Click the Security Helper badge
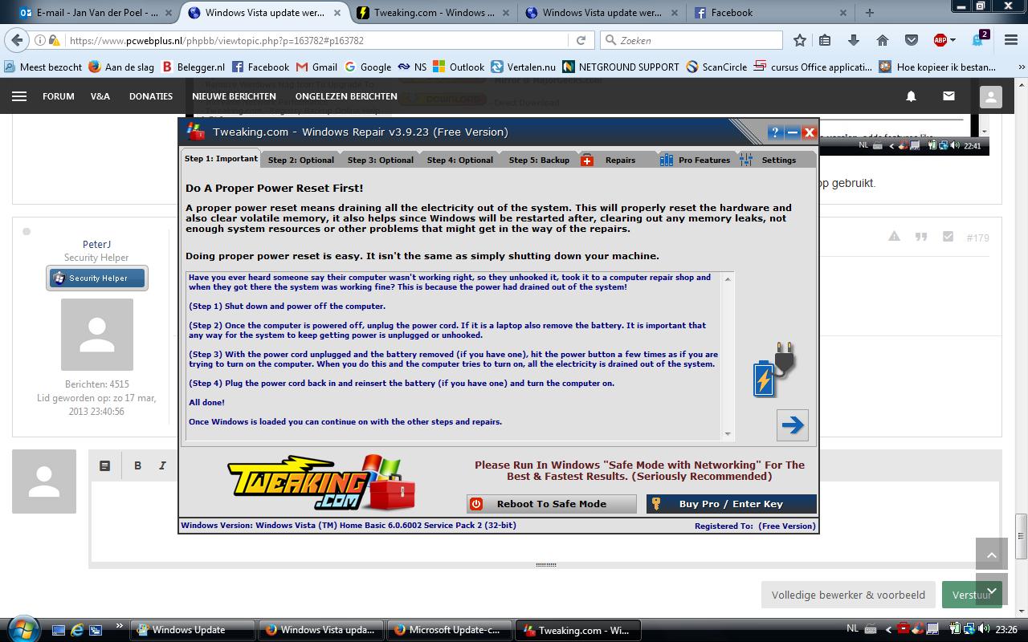 [x=97, y=278]
